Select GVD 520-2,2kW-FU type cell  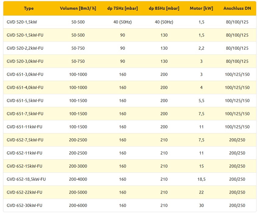(25, 48)
